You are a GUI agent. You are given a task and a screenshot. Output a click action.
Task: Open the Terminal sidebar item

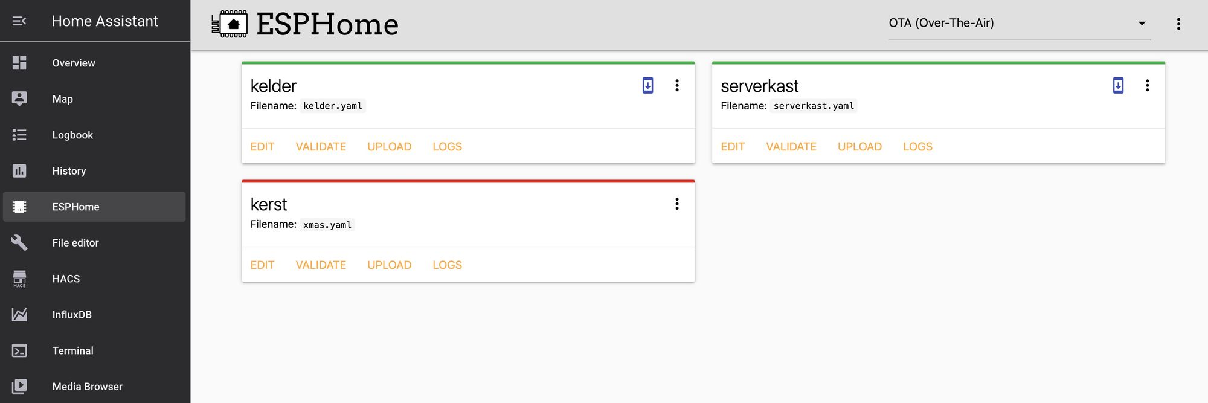(x=72, y=350)
